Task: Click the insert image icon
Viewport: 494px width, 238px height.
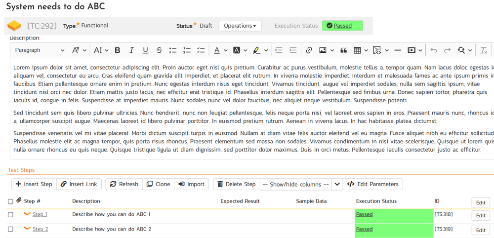Action: pos(323,50)
